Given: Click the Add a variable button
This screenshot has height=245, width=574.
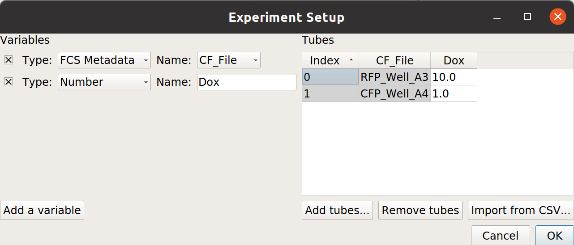Looking at the screenshot, I should (42, 210).
